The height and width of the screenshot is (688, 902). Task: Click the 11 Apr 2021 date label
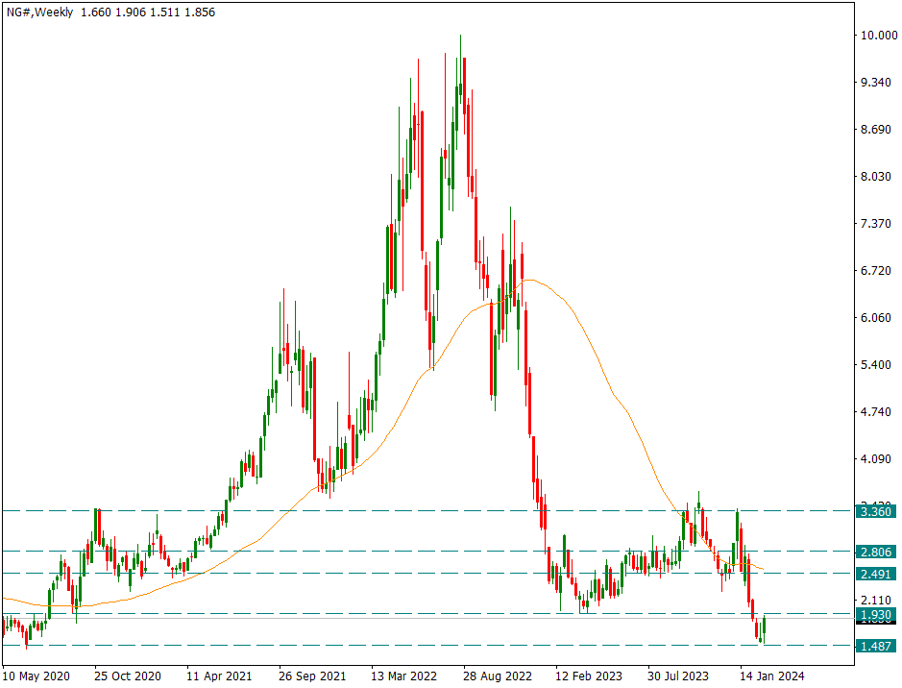pyautogui.click(x=219, y=676)
